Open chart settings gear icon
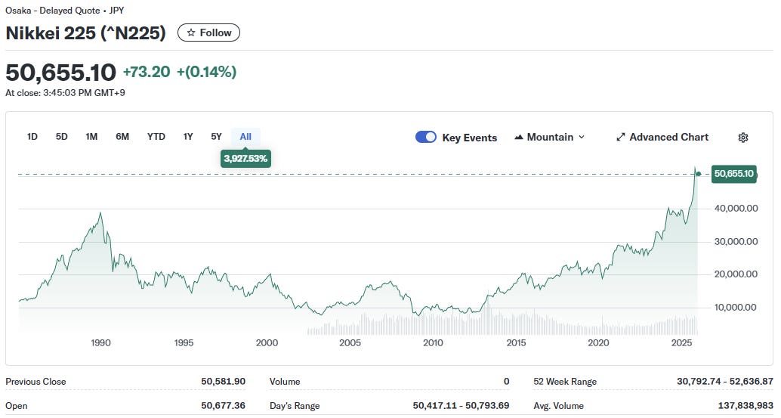This screenshot has width=781, height=418. pyautogui.click(x=742, y=138)
